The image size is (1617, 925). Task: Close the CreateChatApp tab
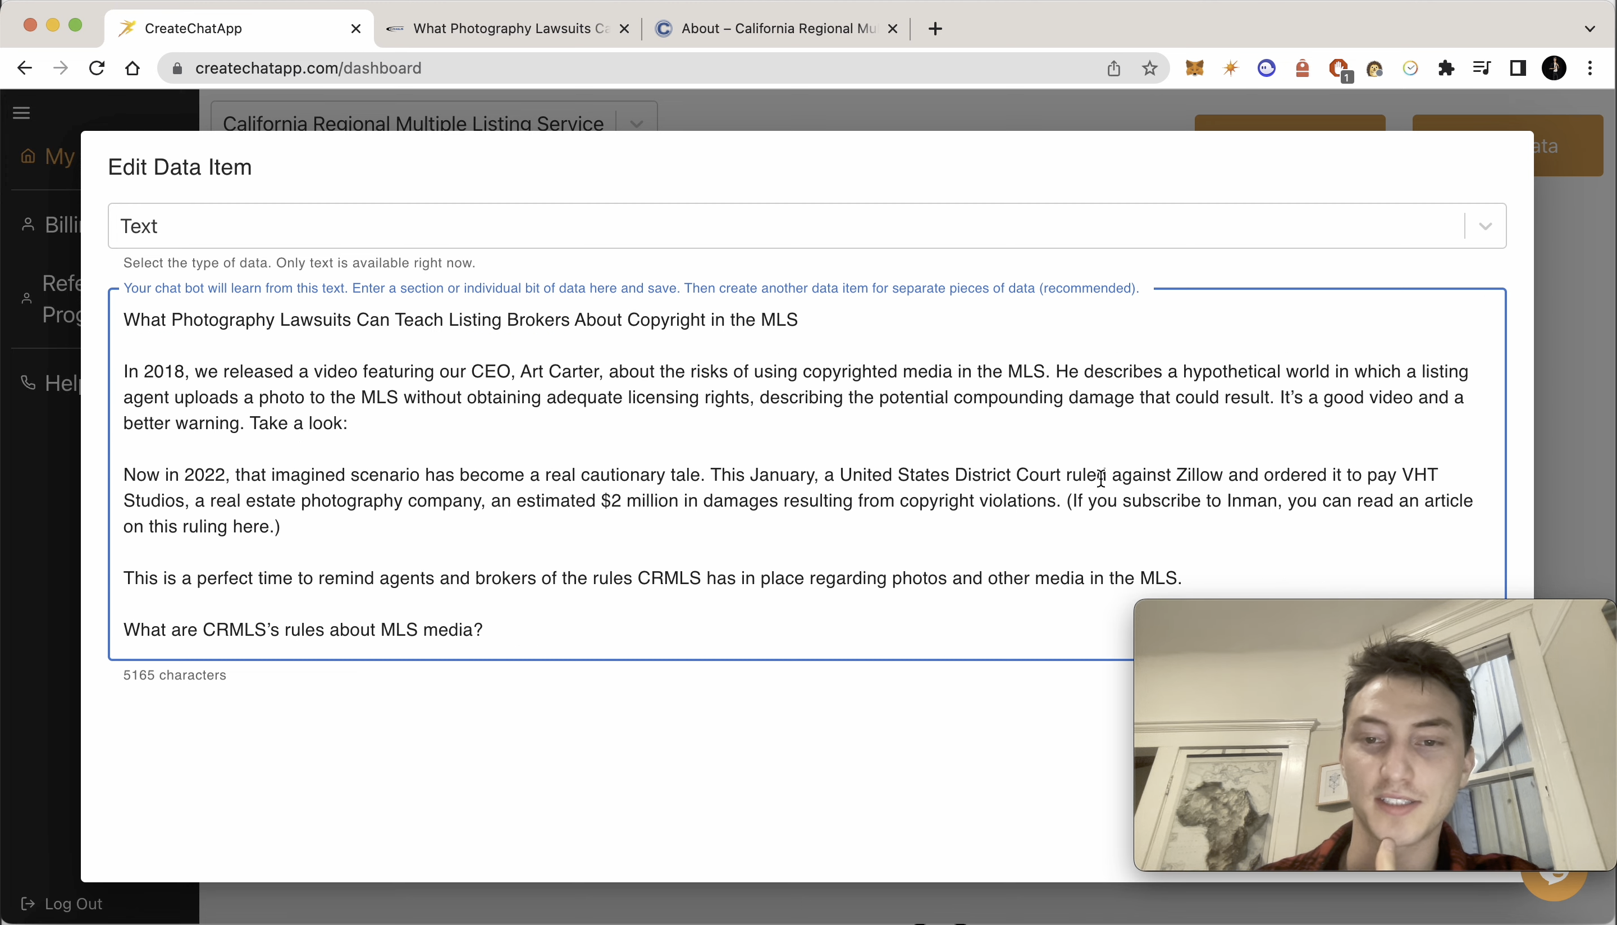point(355,29)
